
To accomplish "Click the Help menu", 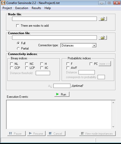I will [x=48, y=8].
